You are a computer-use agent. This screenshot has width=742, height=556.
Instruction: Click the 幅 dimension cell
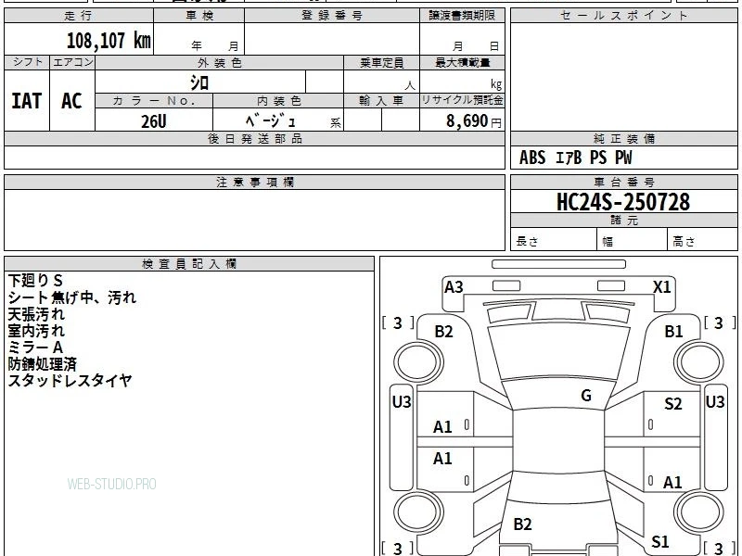tap(633, 240)
